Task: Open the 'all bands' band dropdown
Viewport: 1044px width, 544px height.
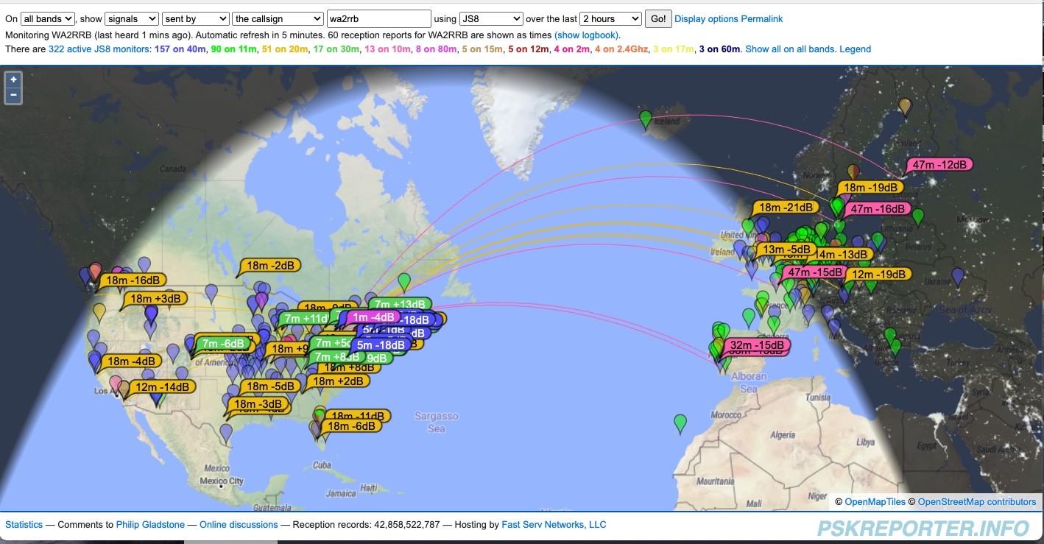Action: (48, 19)
